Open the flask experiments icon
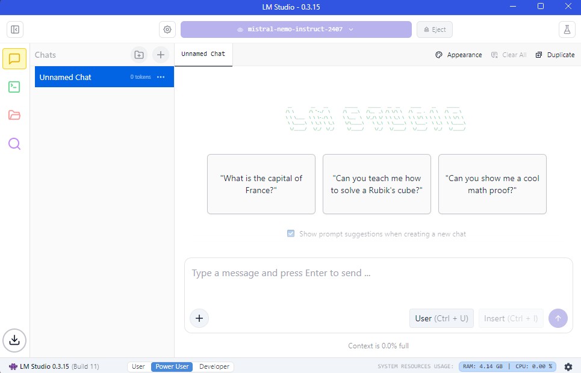Image resolution: width=581 pixels, height=373 pixels. tap(566, 29)
